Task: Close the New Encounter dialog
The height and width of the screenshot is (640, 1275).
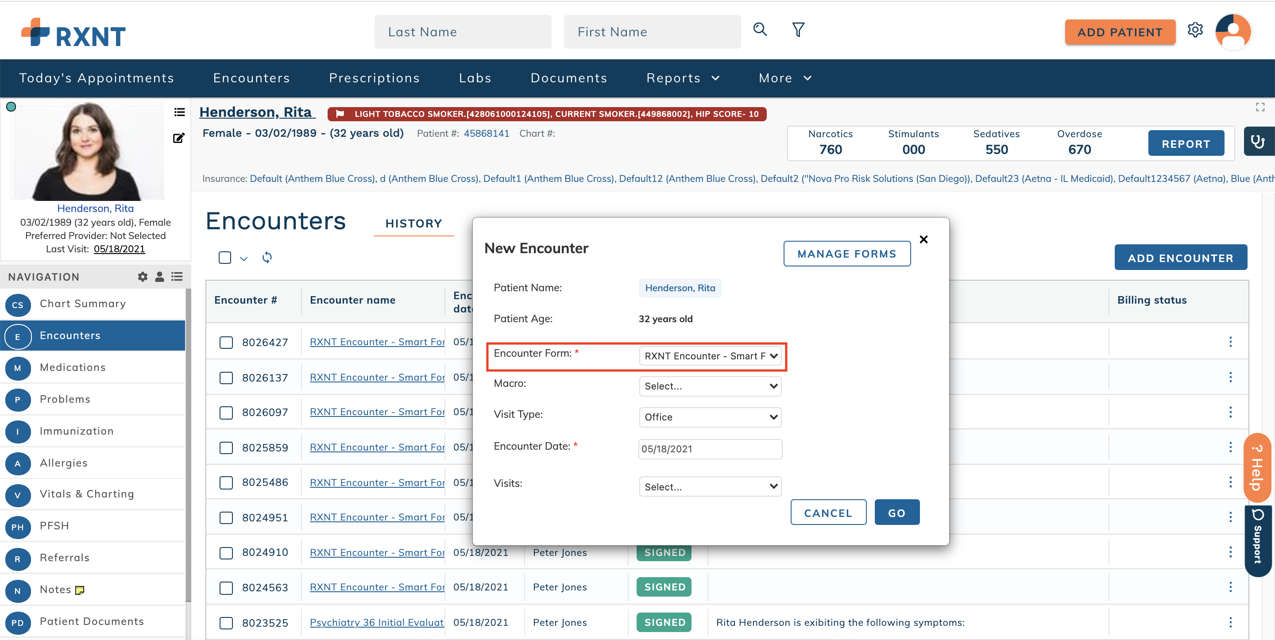Action: coord(923,239)
